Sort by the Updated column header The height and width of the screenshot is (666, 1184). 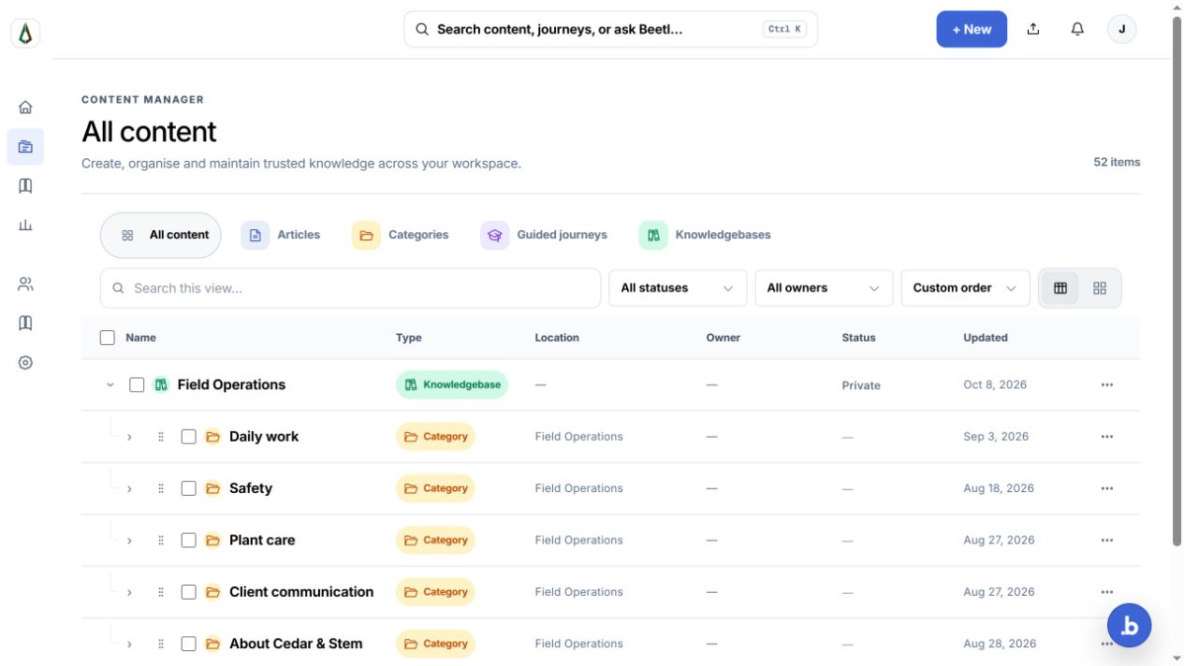point(986,338)
